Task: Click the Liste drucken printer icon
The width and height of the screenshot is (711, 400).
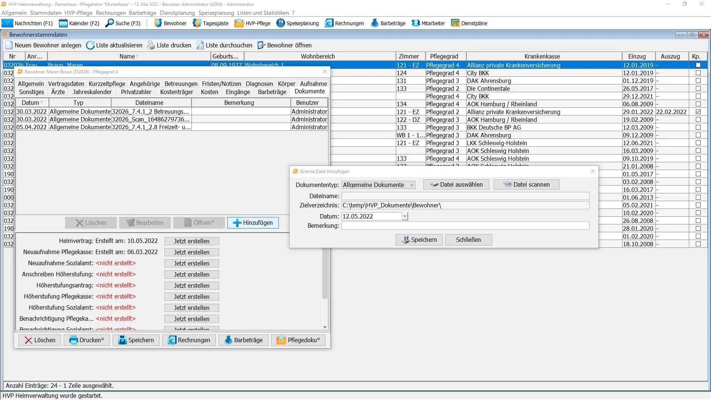Action: pos(151,45)
